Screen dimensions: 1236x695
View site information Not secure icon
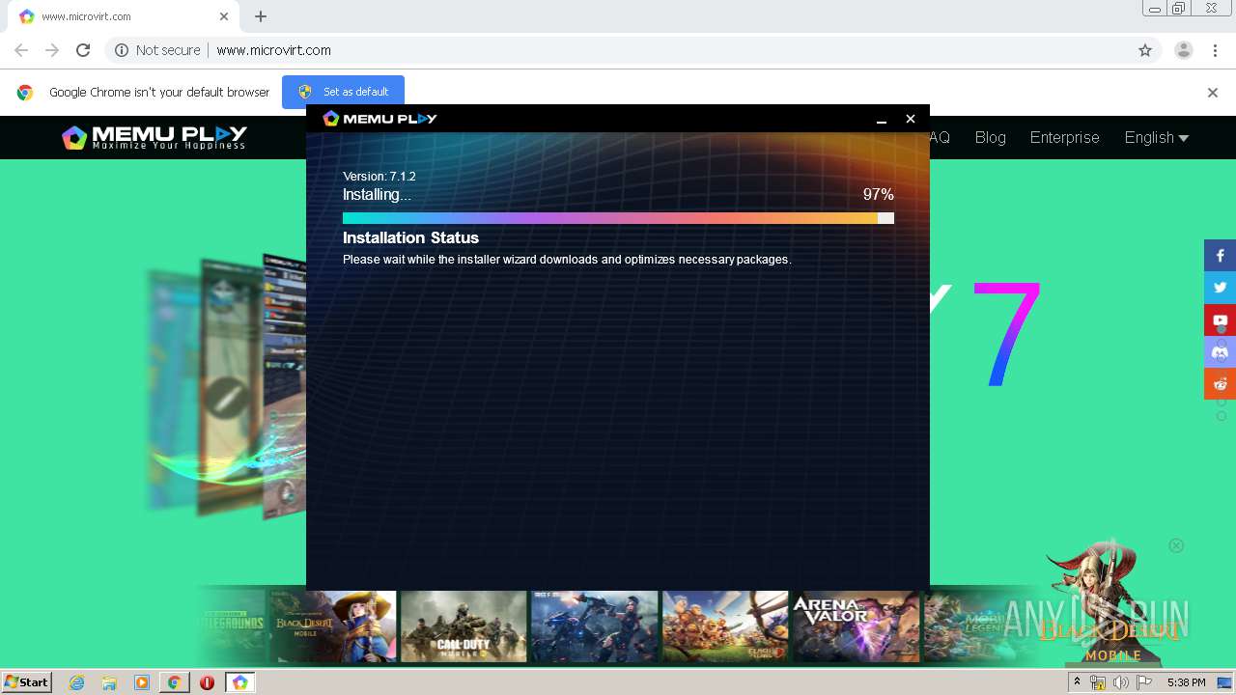122,50
